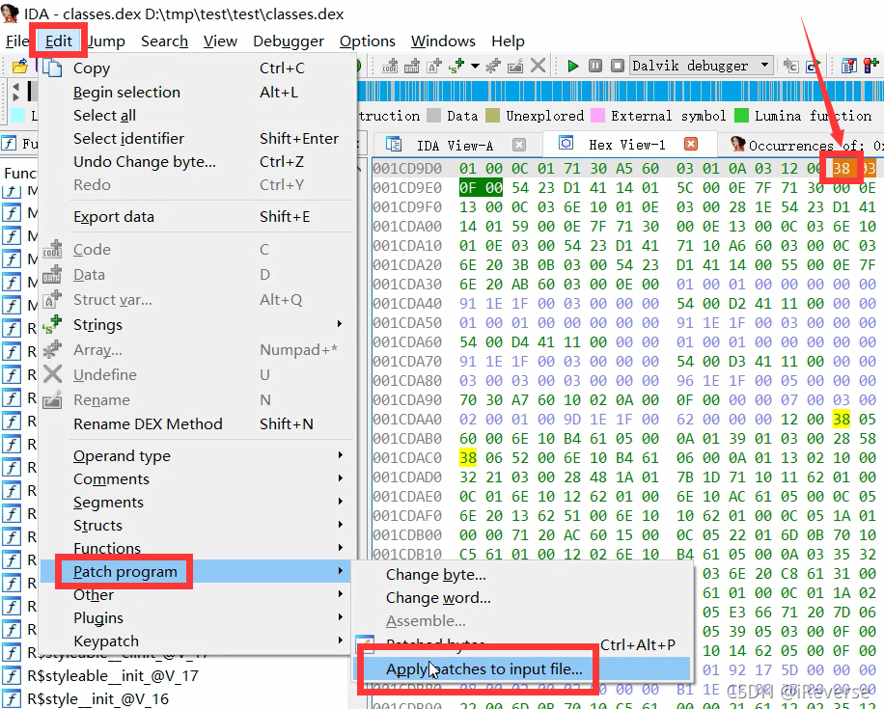Open the strings type dropdown arrow in toolbar
Viewport: 884px width, 709px height.
click(475, 66)
